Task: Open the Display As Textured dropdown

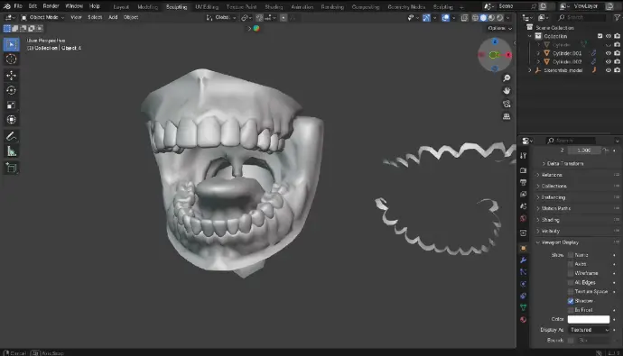Action: click(x=590, y=330)
